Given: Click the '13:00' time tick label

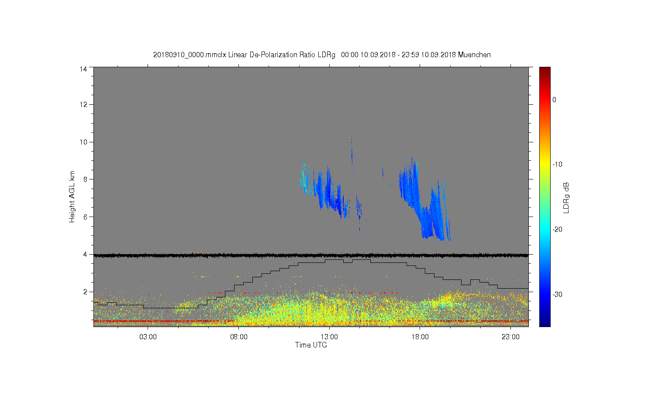Looking at the screenshot, I should (x=329, y=337).
